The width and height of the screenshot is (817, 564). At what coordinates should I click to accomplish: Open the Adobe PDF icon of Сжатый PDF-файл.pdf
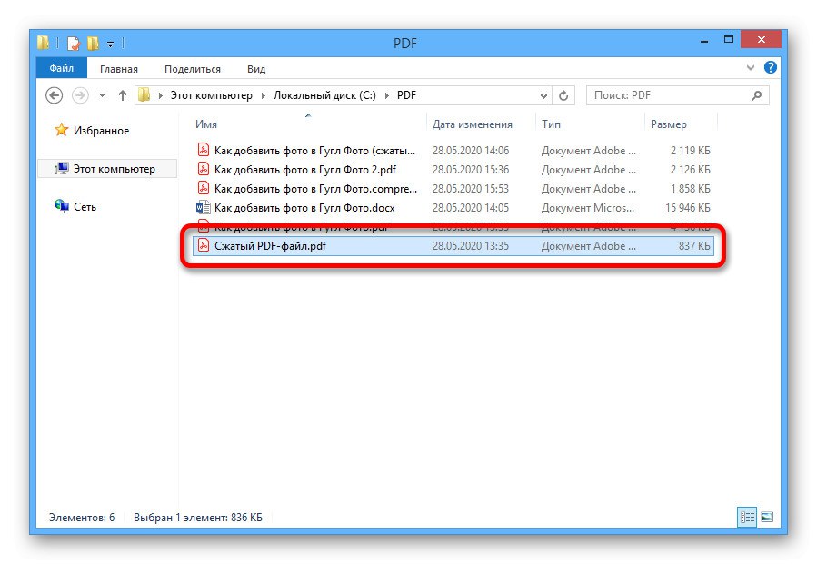pos(204,246)
